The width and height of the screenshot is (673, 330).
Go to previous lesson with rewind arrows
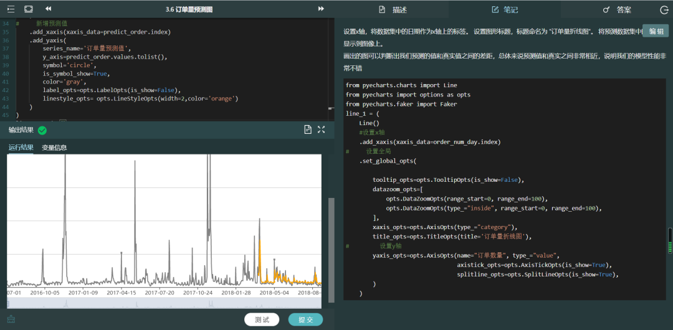(x=49, y=9)
